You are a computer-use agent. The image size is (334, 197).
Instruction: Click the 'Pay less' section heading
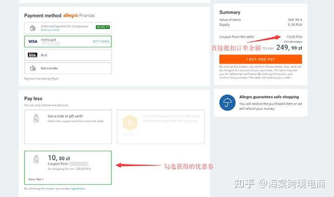pos(33,98)
